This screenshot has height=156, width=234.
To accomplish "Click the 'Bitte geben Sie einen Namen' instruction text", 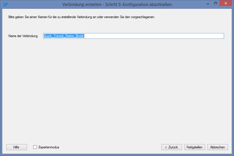I will (82, 17).
